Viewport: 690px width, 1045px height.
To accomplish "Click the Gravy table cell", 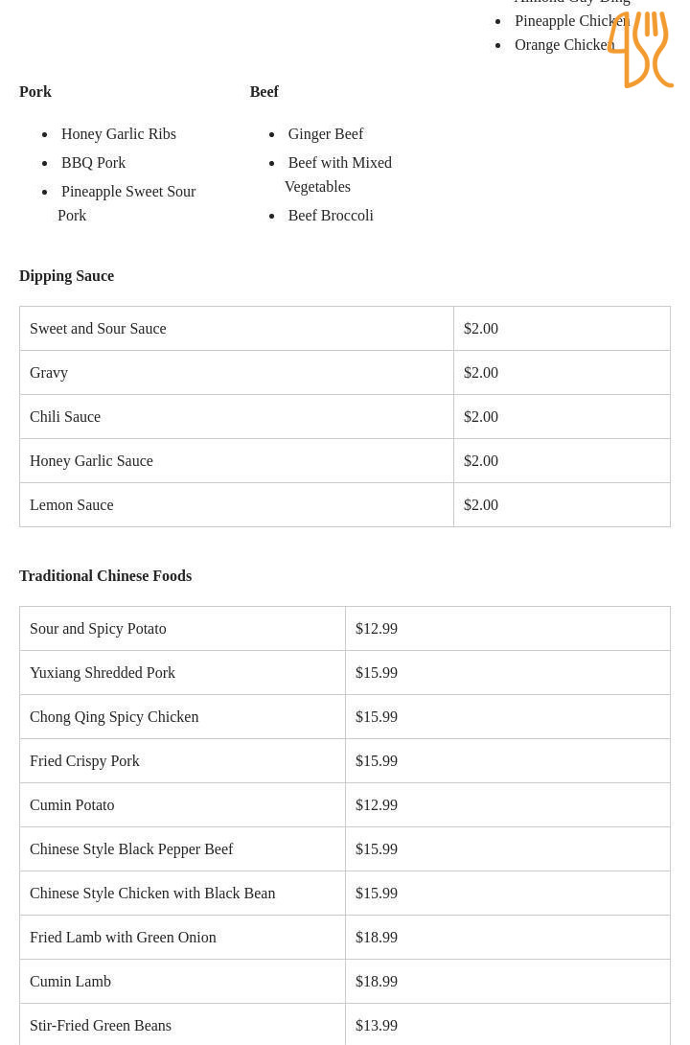I will [x=49, y=373].
